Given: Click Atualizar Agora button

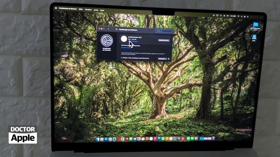Looking at the screenshot, I should 164,41.
